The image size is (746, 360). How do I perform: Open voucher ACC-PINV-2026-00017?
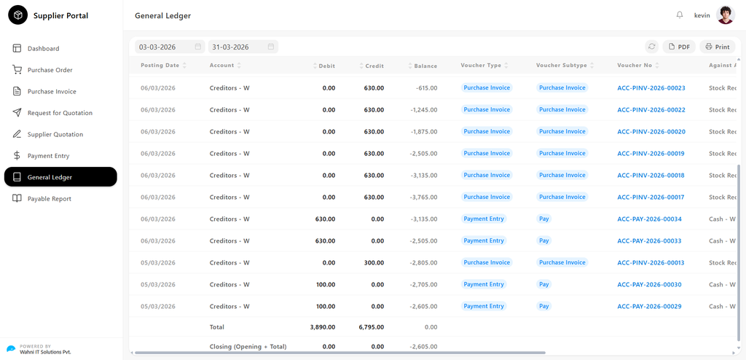(x=651, y=197)
